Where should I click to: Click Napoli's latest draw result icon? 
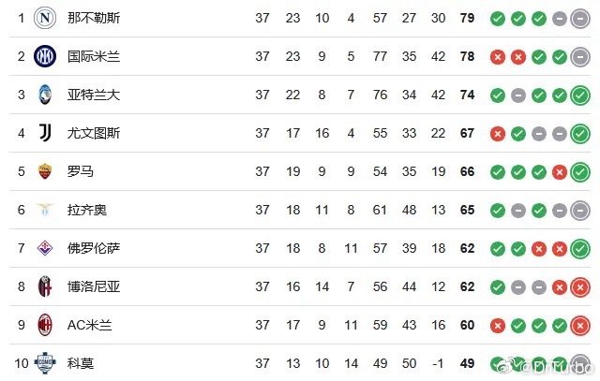(580, 19)
